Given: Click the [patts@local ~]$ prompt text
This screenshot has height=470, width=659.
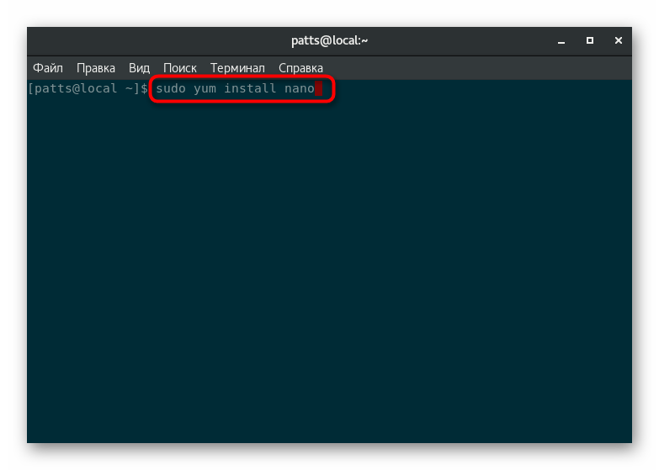Looking at the screenshot, I should coord(88,88).
